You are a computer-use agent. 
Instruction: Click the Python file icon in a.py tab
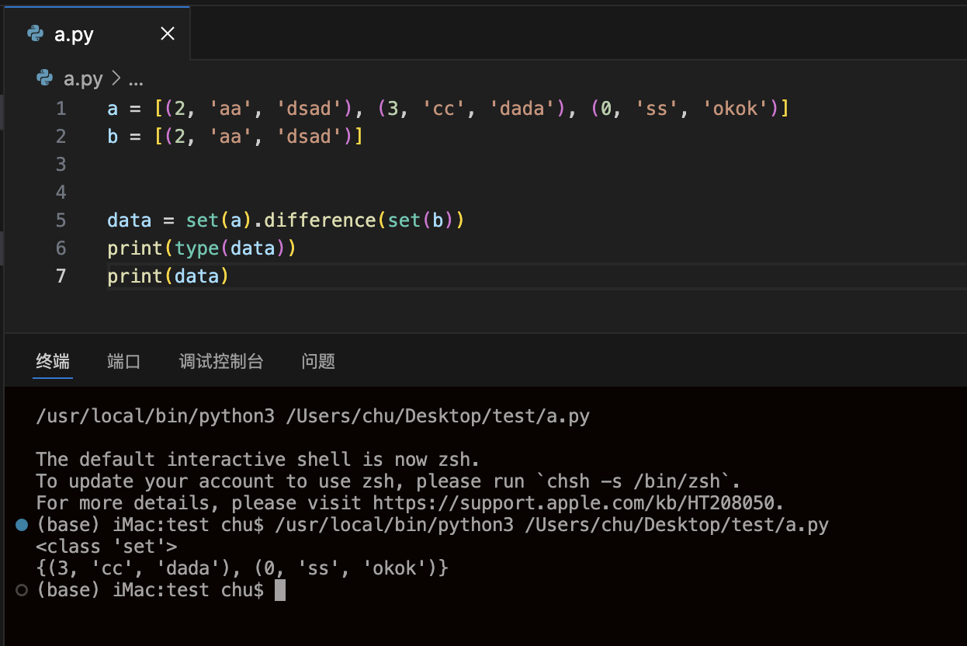pos(35,33)
